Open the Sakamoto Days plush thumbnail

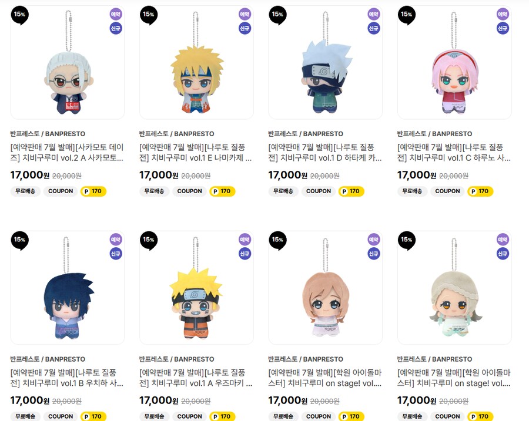coord(68,62)
